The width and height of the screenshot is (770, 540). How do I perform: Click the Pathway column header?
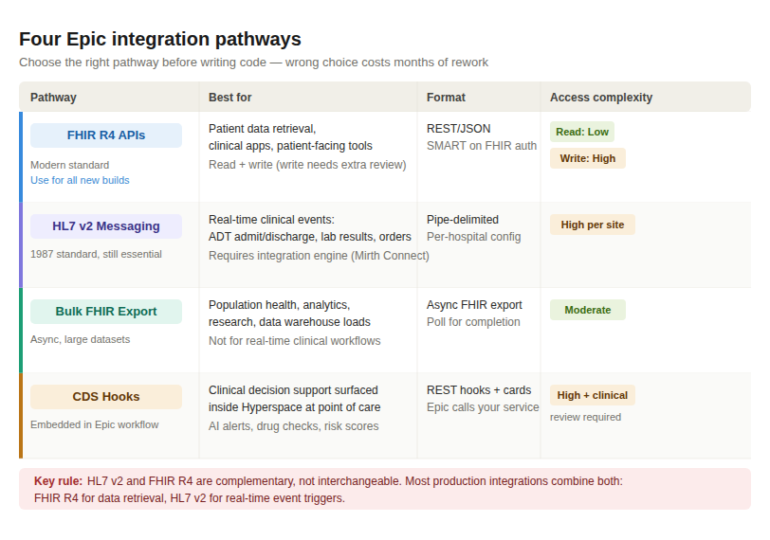[x=53, y=98]
